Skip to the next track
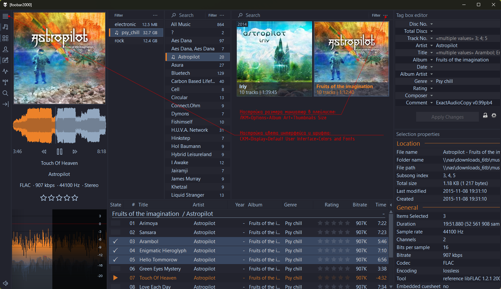The height and width of the screenshot is (289, 501). pyautogui.click(x=75, y=151)
